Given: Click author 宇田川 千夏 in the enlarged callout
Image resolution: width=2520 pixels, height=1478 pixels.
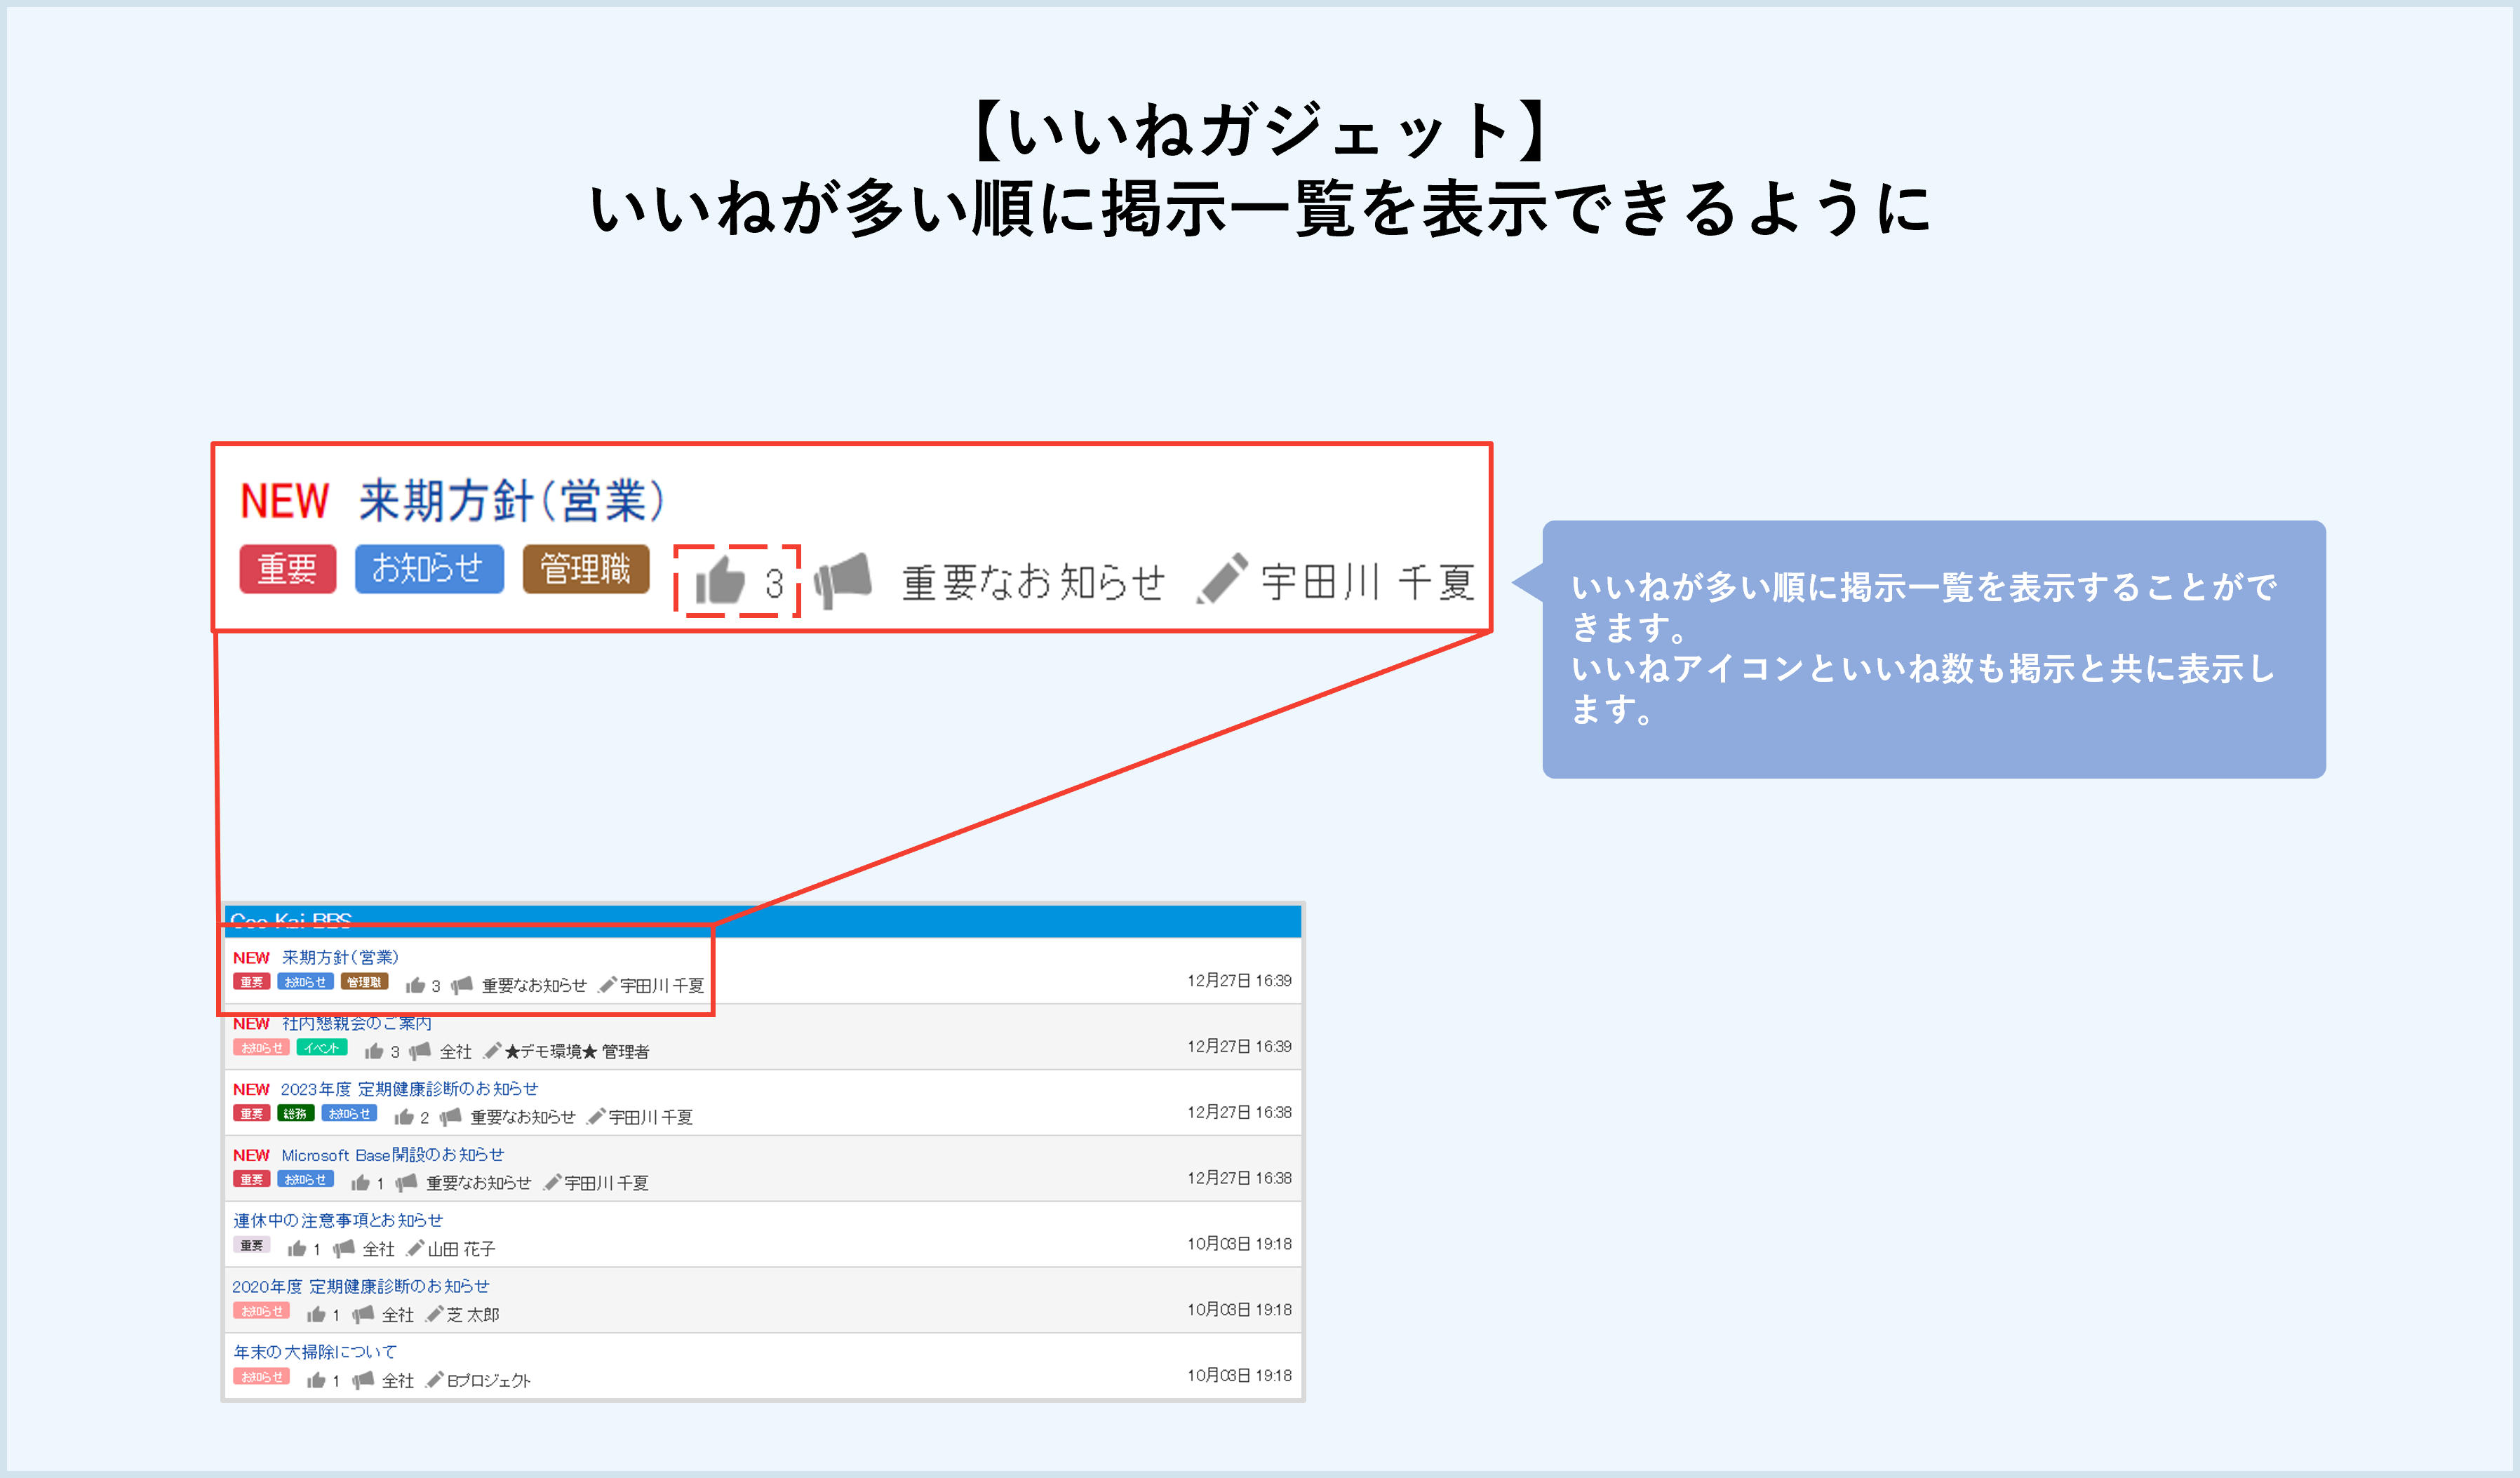Looking at the screenshot, I should click(x=1368, y=582).
